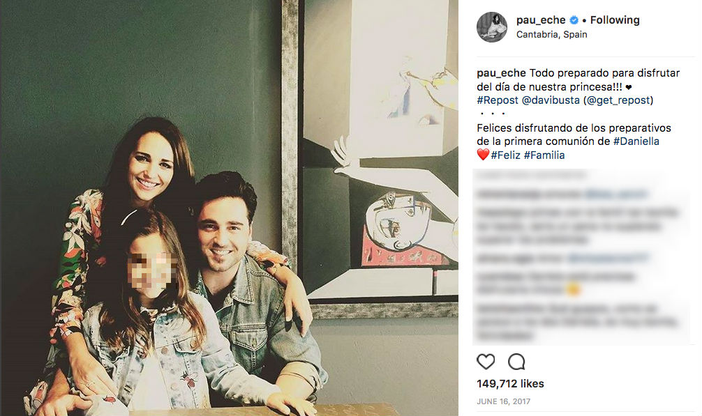Open the #Familia hashtag
Viewport: 702px width, 416px height.
tap(544, 155)
